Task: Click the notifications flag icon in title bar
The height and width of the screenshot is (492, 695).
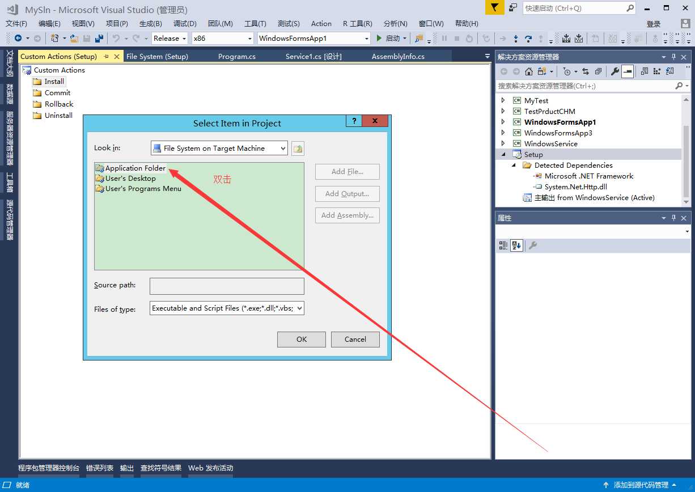Action: pyautogui.click(x=494, y=8)
